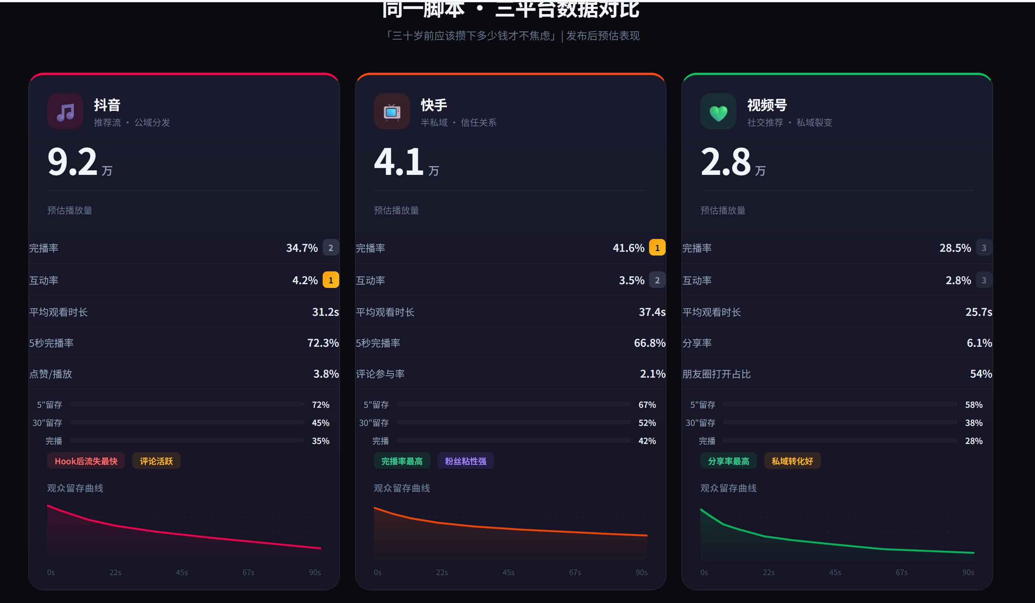Click the 4.1 万 play count
Image resolution: width=1035 pixels, height=603 pixels.
pos(407,162)
